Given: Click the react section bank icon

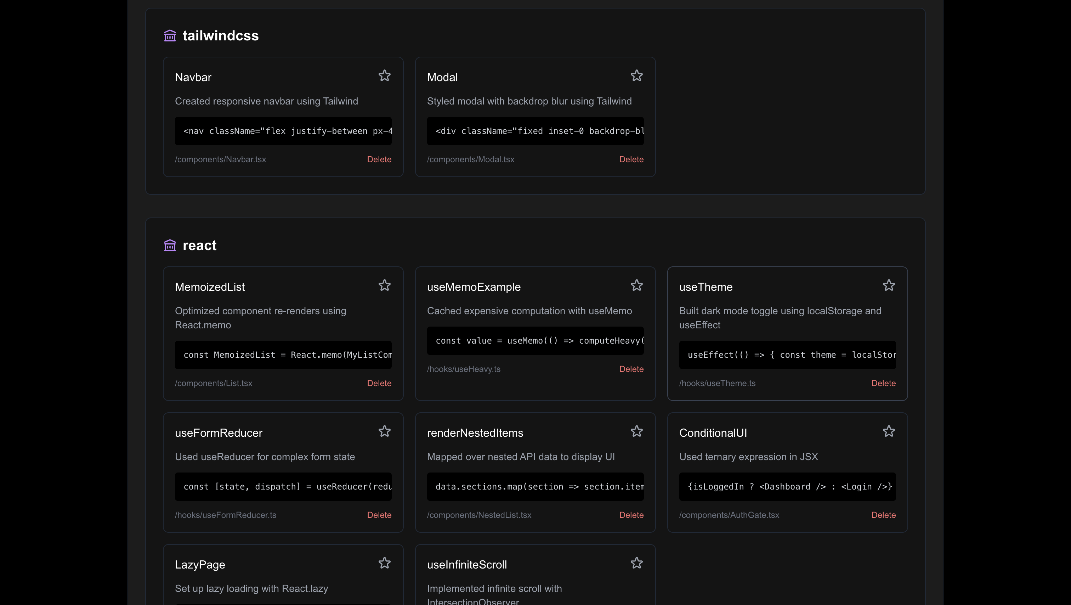Looking at the screenshot, I should [170, 245].
